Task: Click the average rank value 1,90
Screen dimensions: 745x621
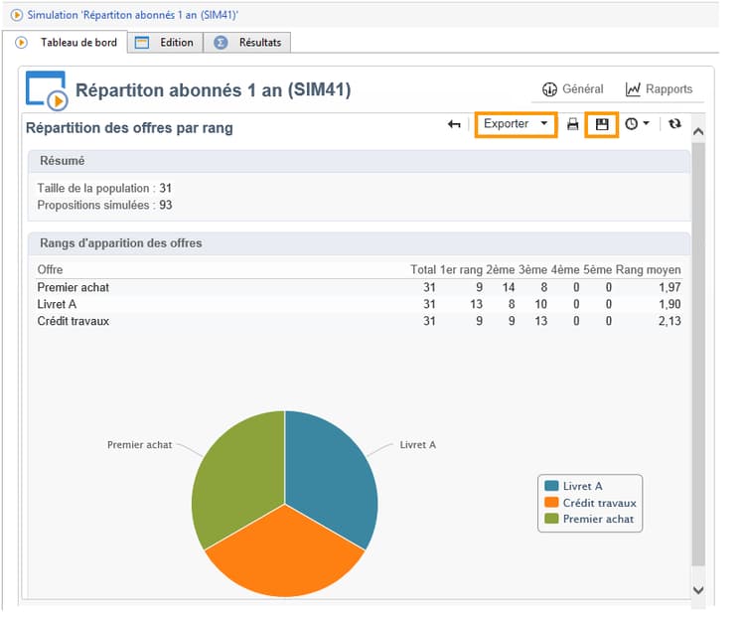Action: tap(670, 304)
